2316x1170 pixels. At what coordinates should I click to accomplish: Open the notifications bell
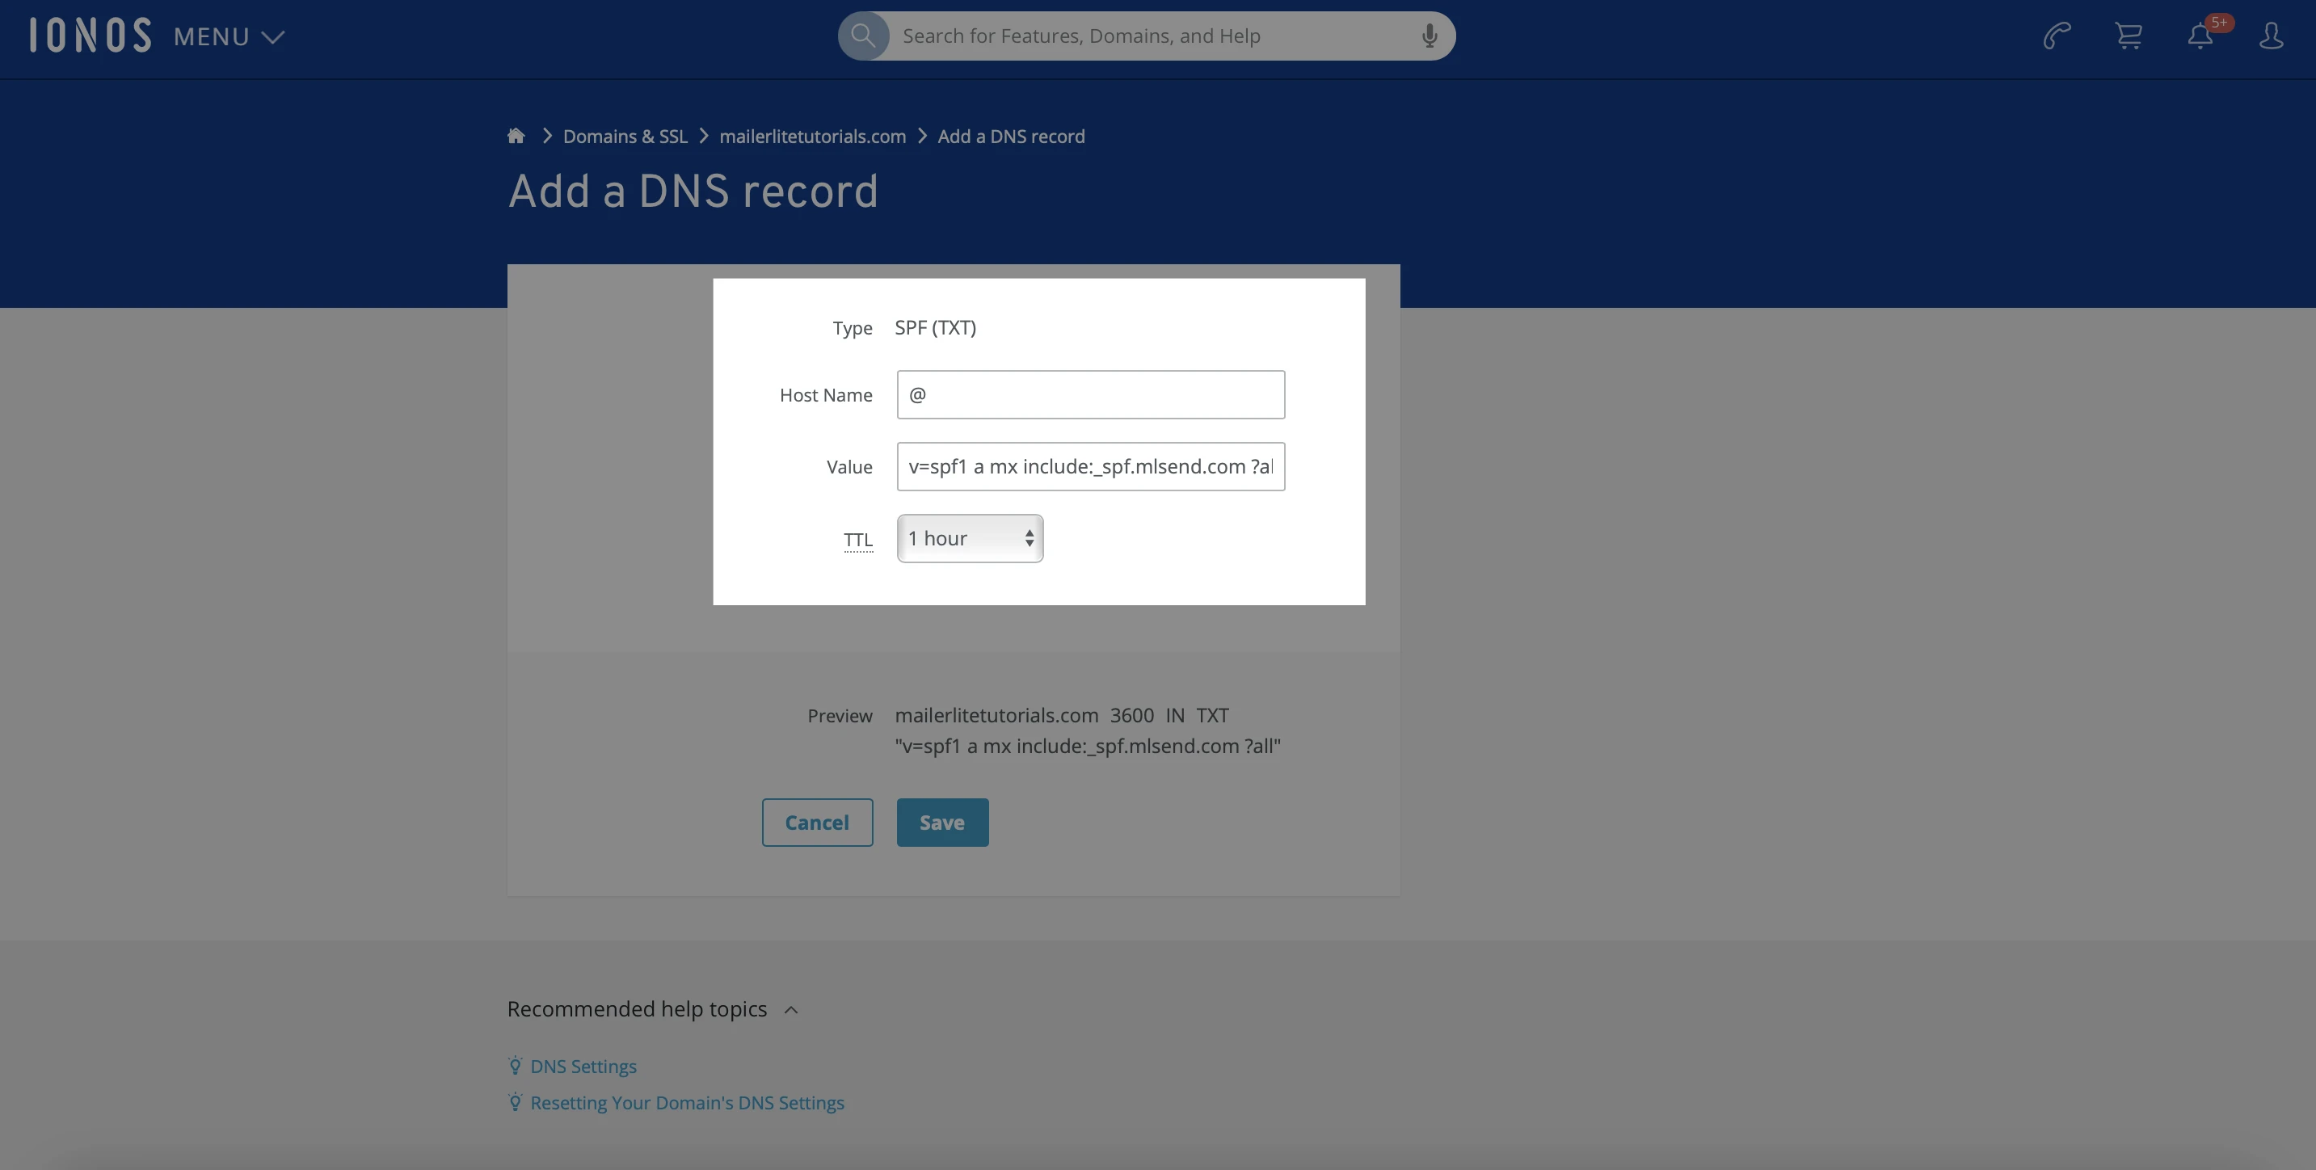coord(2200,36)
